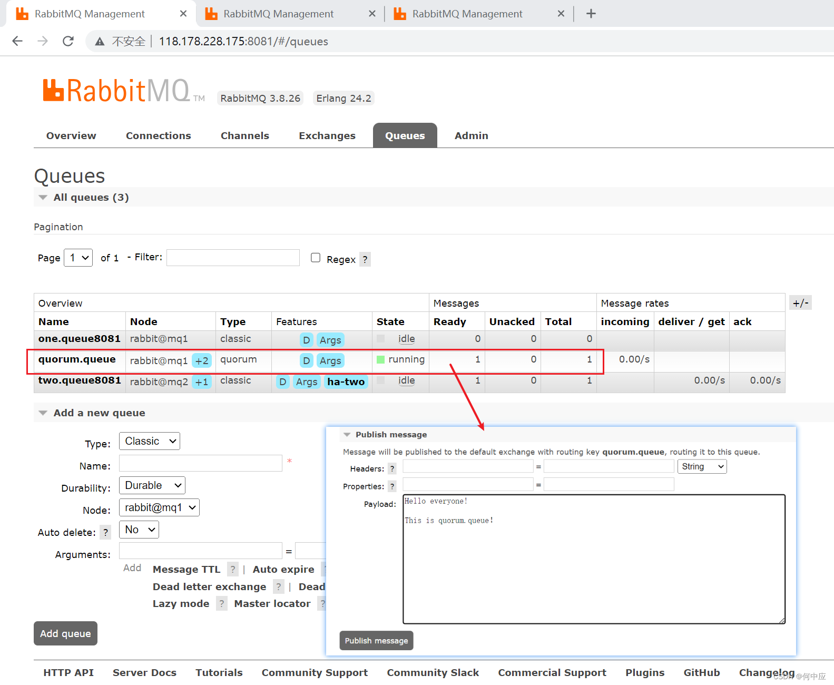
Task: Open the queue Type dropdown (Classic)
Action: click(150, 441)
